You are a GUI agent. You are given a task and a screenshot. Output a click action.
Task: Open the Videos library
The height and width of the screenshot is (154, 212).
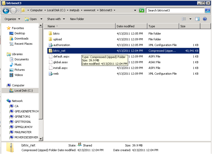click(19, 75)
